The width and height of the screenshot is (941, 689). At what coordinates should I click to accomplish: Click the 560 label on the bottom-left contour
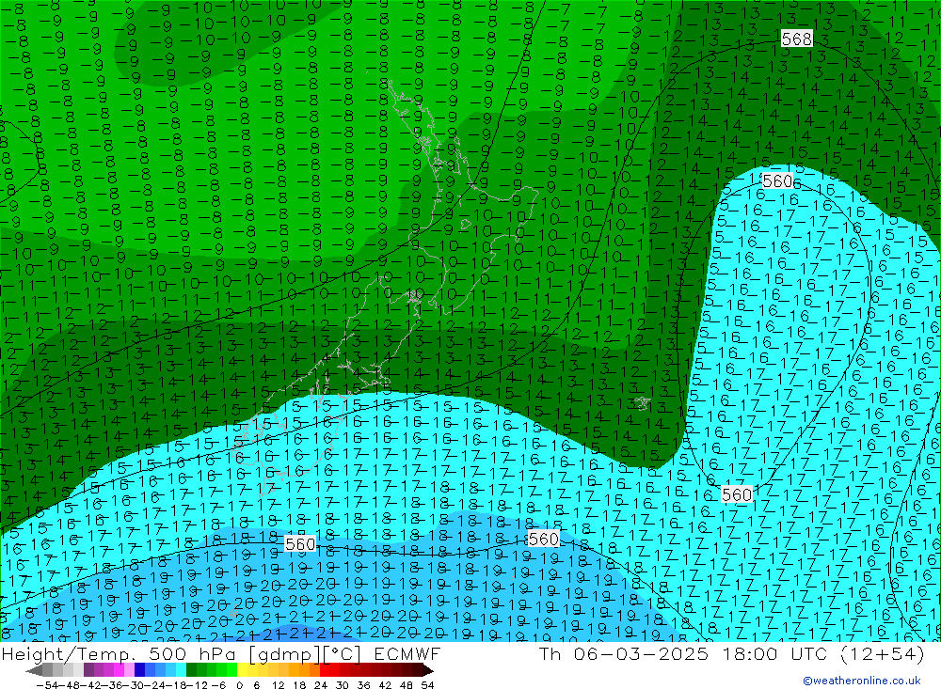click(x=300, y=544)
